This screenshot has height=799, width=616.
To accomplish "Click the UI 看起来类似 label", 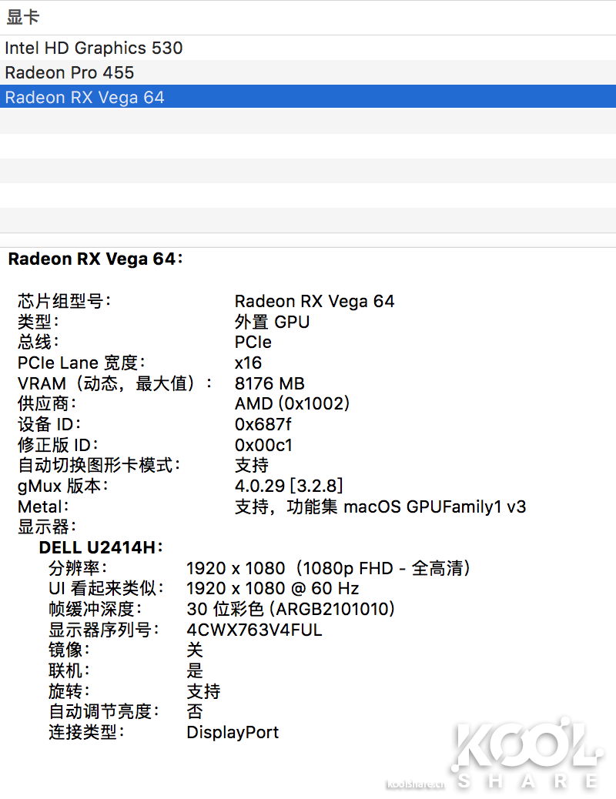I will (106, 589).
